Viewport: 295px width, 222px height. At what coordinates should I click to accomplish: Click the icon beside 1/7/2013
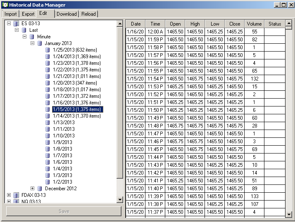[48, 155]
